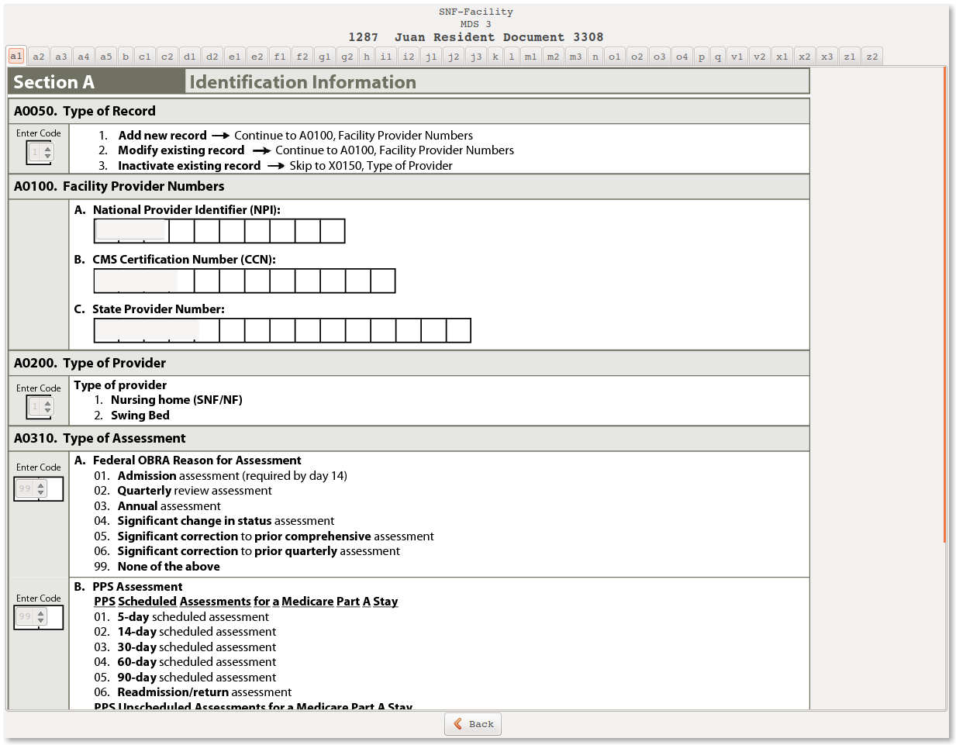This screenshot has height=745, width=956.
Task: Switch to the j3 tab
Action: [x=476, y=57]
